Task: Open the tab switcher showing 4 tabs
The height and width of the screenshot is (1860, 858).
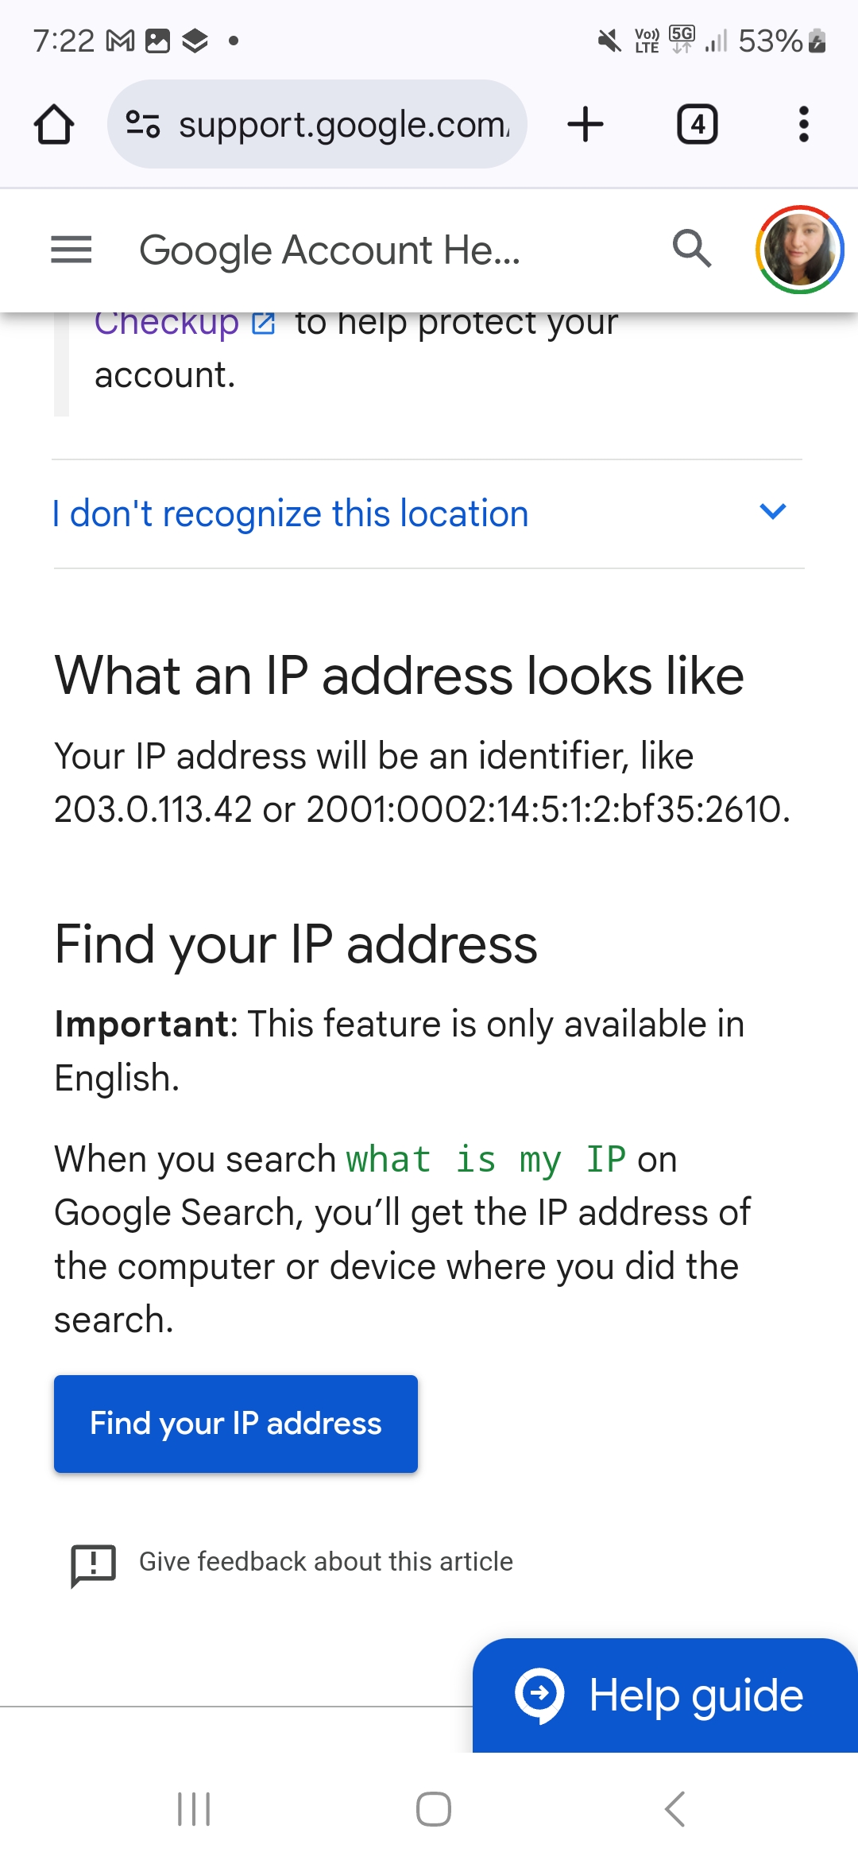Action: [x=697, y=125]
